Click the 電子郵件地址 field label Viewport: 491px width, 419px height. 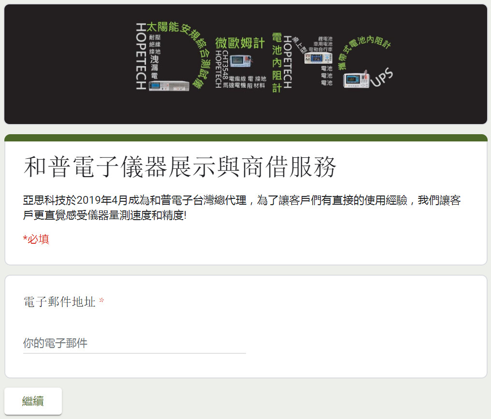pos(59,302)
